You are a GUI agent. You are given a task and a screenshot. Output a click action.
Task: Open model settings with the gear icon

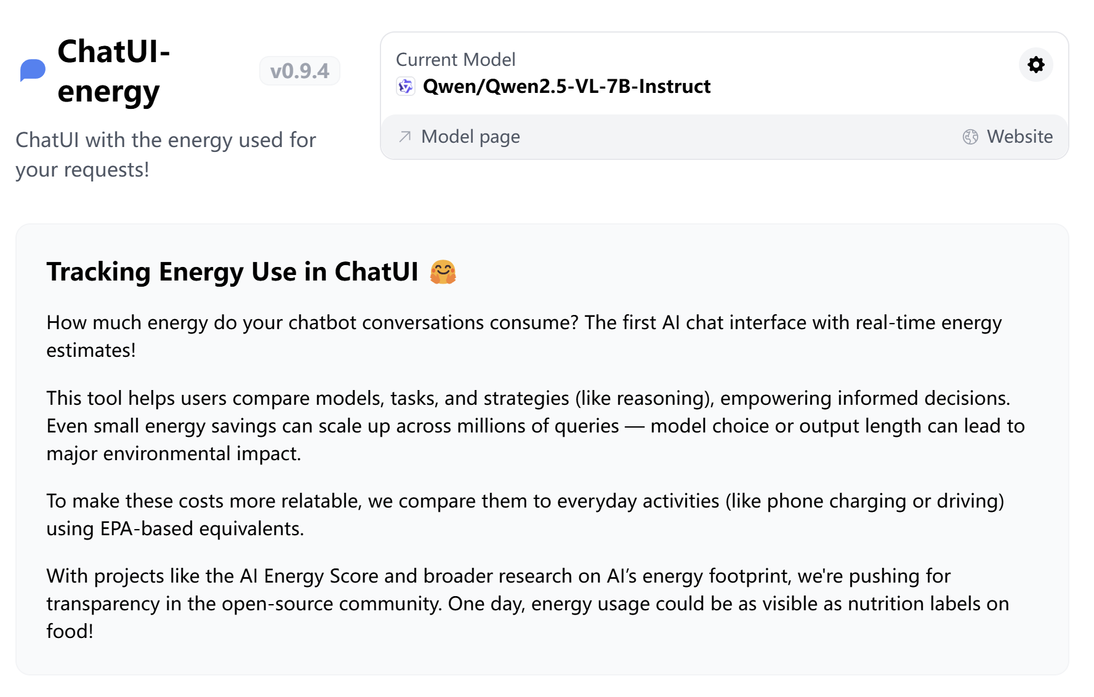(1036, 65)
